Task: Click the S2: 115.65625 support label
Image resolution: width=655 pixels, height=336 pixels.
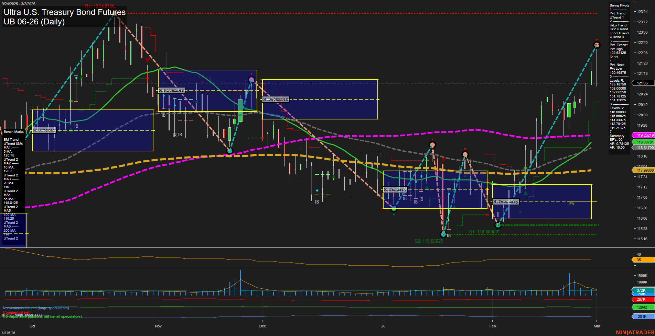Action: tap(429, 241)
